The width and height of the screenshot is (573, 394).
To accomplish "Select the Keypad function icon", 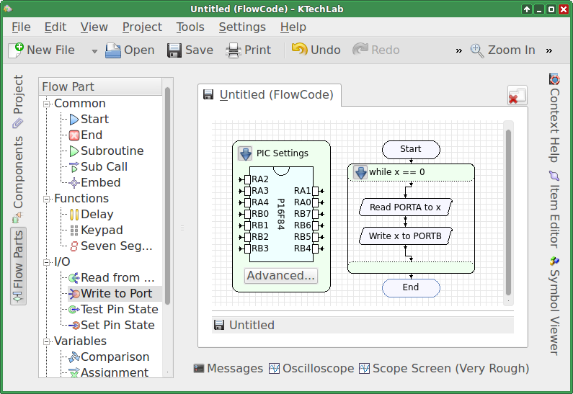I will click(x=74, y=230).
